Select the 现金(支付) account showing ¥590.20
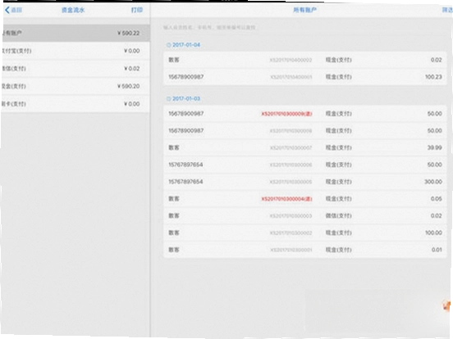The width and height of the screenshot is (453, 339). click(75, 86)
